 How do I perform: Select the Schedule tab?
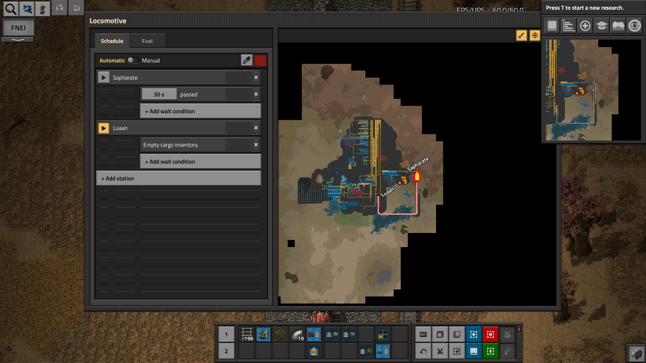point(112,41)
